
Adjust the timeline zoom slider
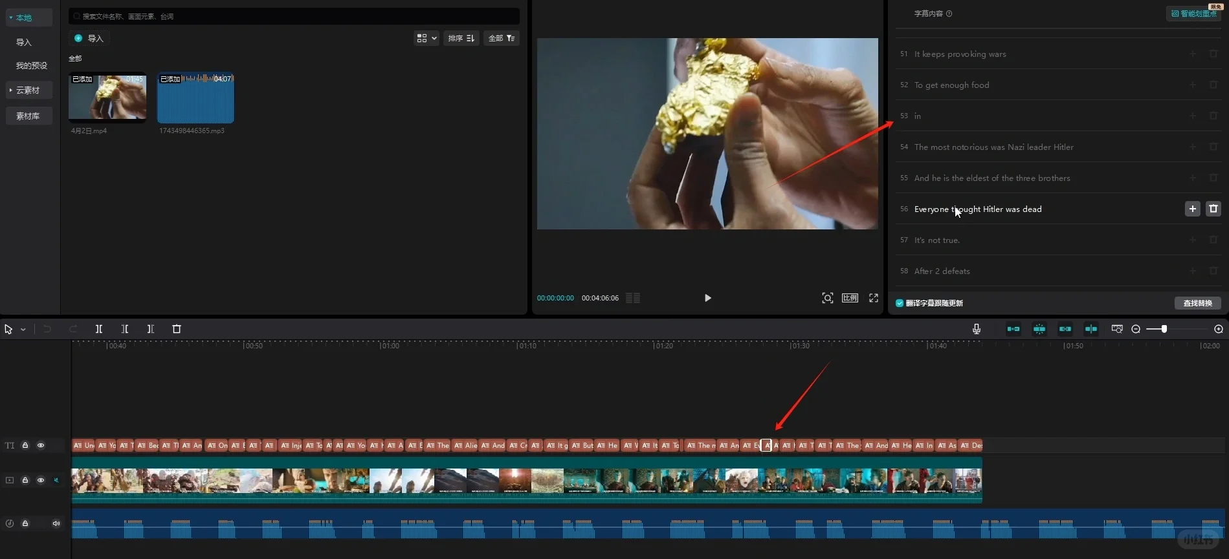(1164, 329)
